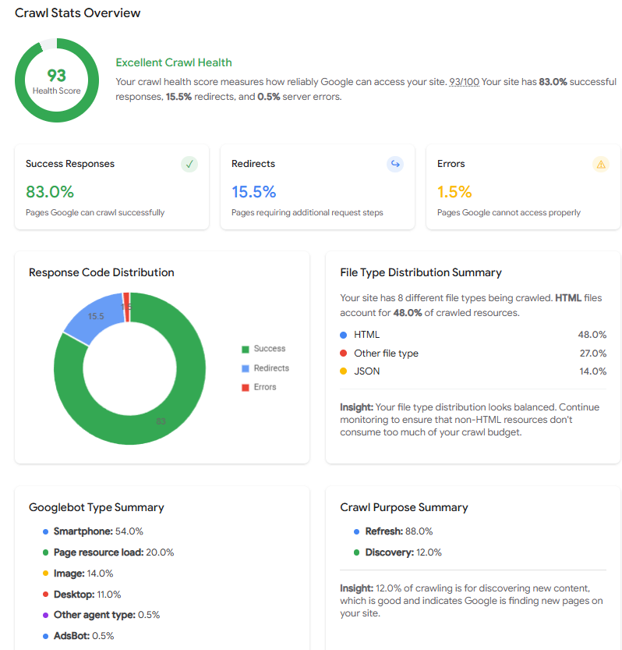The image size is (622, 650).
Task: Click the Response Code Distribution heading
Action: pyautogui.click(x=101, y=272)
